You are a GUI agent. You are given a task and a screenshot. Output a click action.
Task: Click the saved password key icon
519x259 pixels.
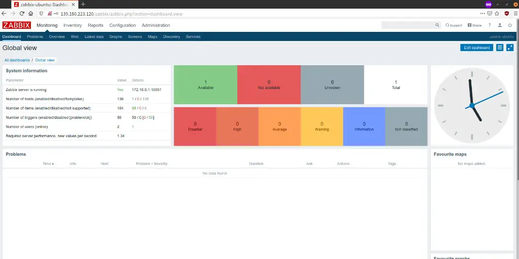coord(56,14)
